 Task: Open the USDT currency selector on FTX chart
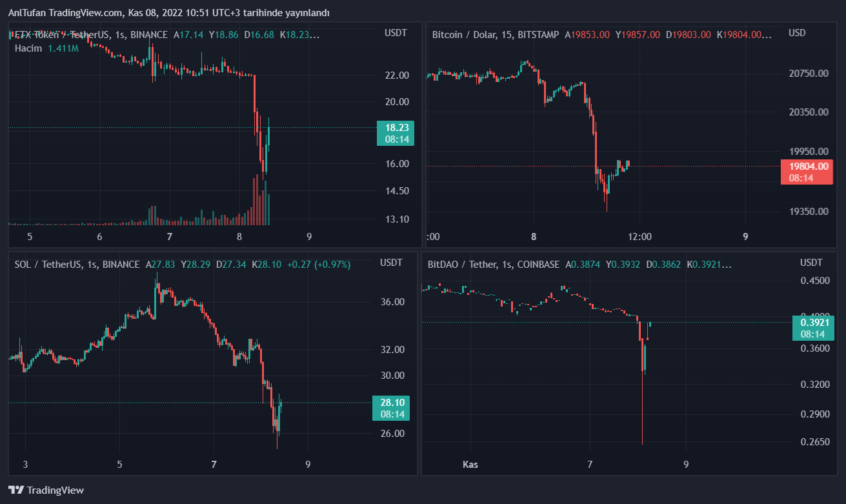[396, 33]
